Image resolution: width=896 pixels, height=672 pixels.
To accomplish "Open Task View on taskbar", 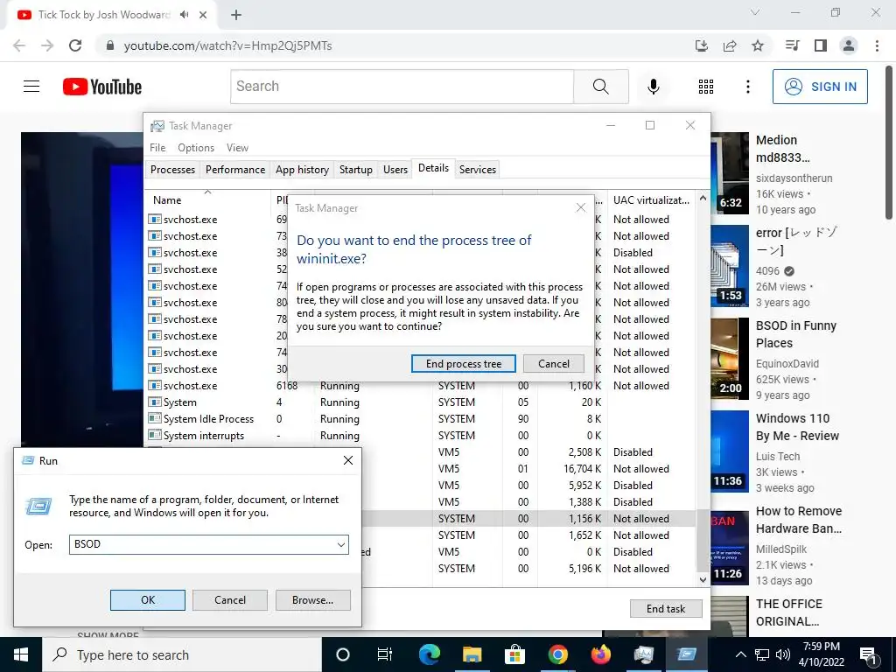I will 385,654.
